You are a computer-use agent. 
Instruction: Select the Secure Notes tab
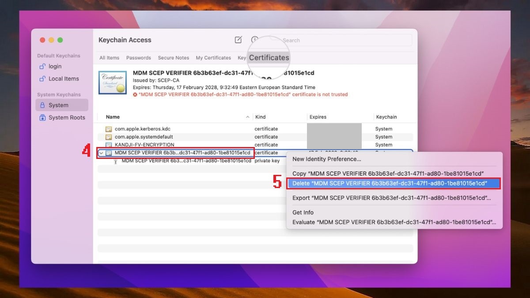point(174,58)
